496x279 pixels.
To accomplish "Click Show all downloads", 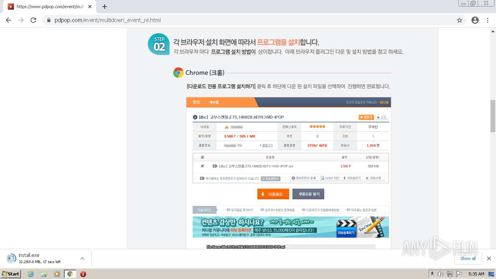I will pos(468,258).
